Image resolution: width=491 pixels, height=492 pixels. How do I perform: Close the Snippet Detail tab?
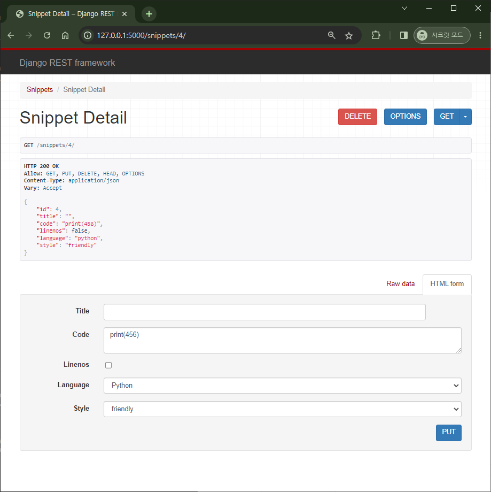pos(124,14)
